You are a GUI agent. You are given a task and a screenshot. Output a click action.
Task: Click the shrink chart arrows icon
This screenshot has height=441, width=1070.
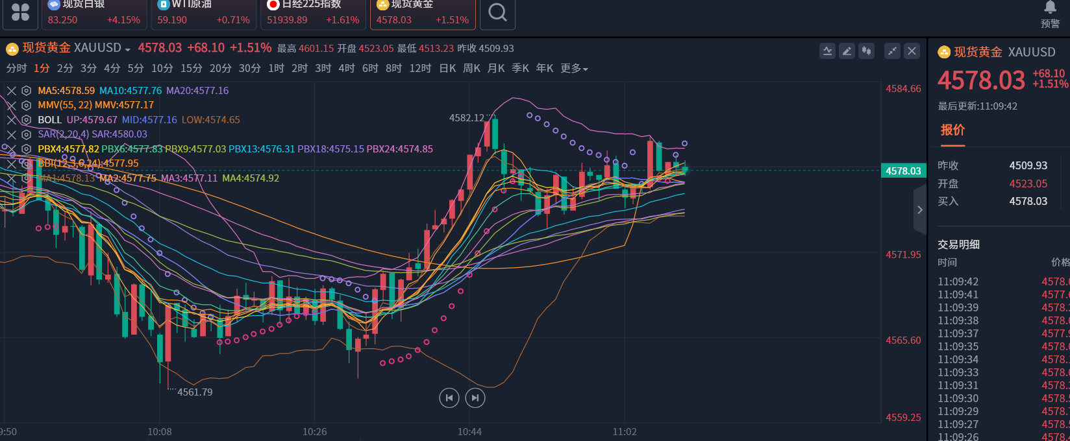point(893,51)
